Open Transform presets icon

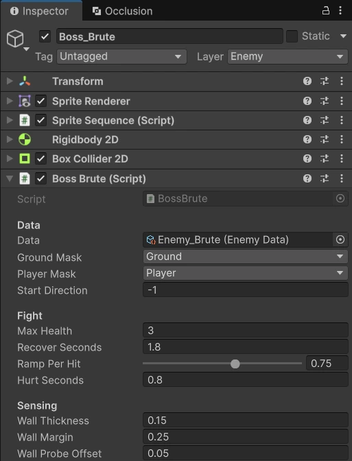[x=325, y=81]
